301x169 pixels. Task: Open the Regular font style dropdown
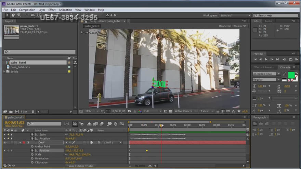pyautogui.click(x=266, y=80)
